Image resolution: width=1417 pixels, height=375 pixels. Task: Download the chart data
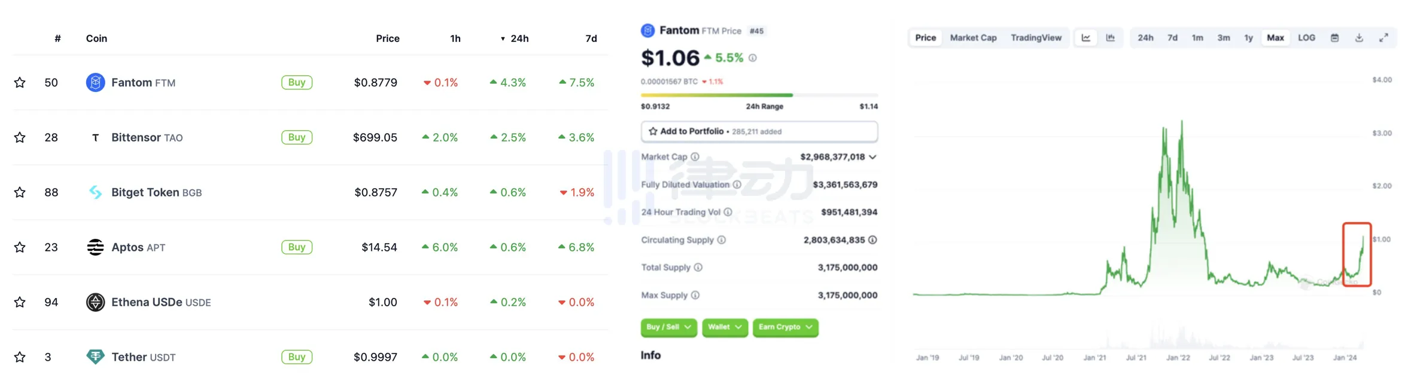point(1359,38)
